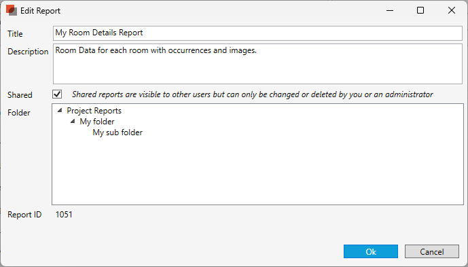This screenshot has width=468, height=267.
Task: Uncheck the Shared checkbox
Action: coord(57,94)
